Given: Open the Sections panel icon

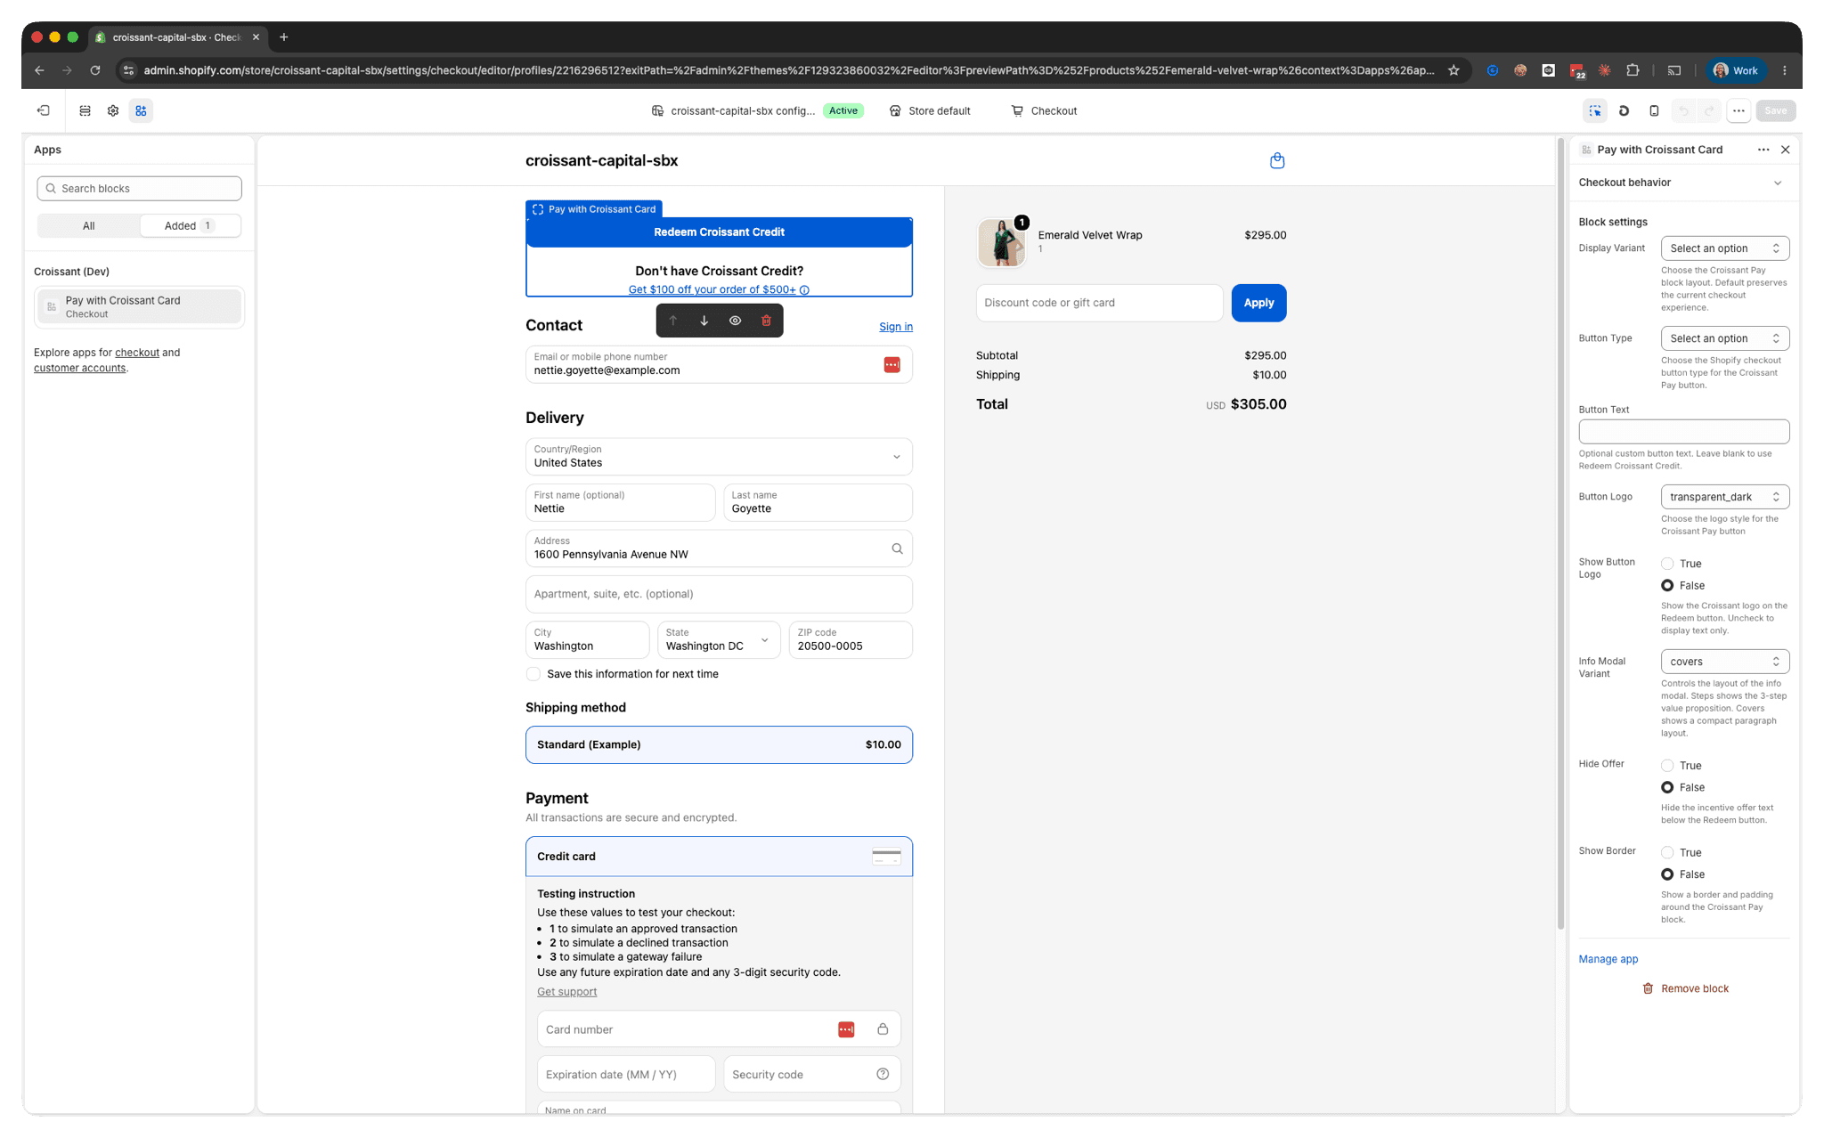Looking at the screenshot, I should (85, 110).
